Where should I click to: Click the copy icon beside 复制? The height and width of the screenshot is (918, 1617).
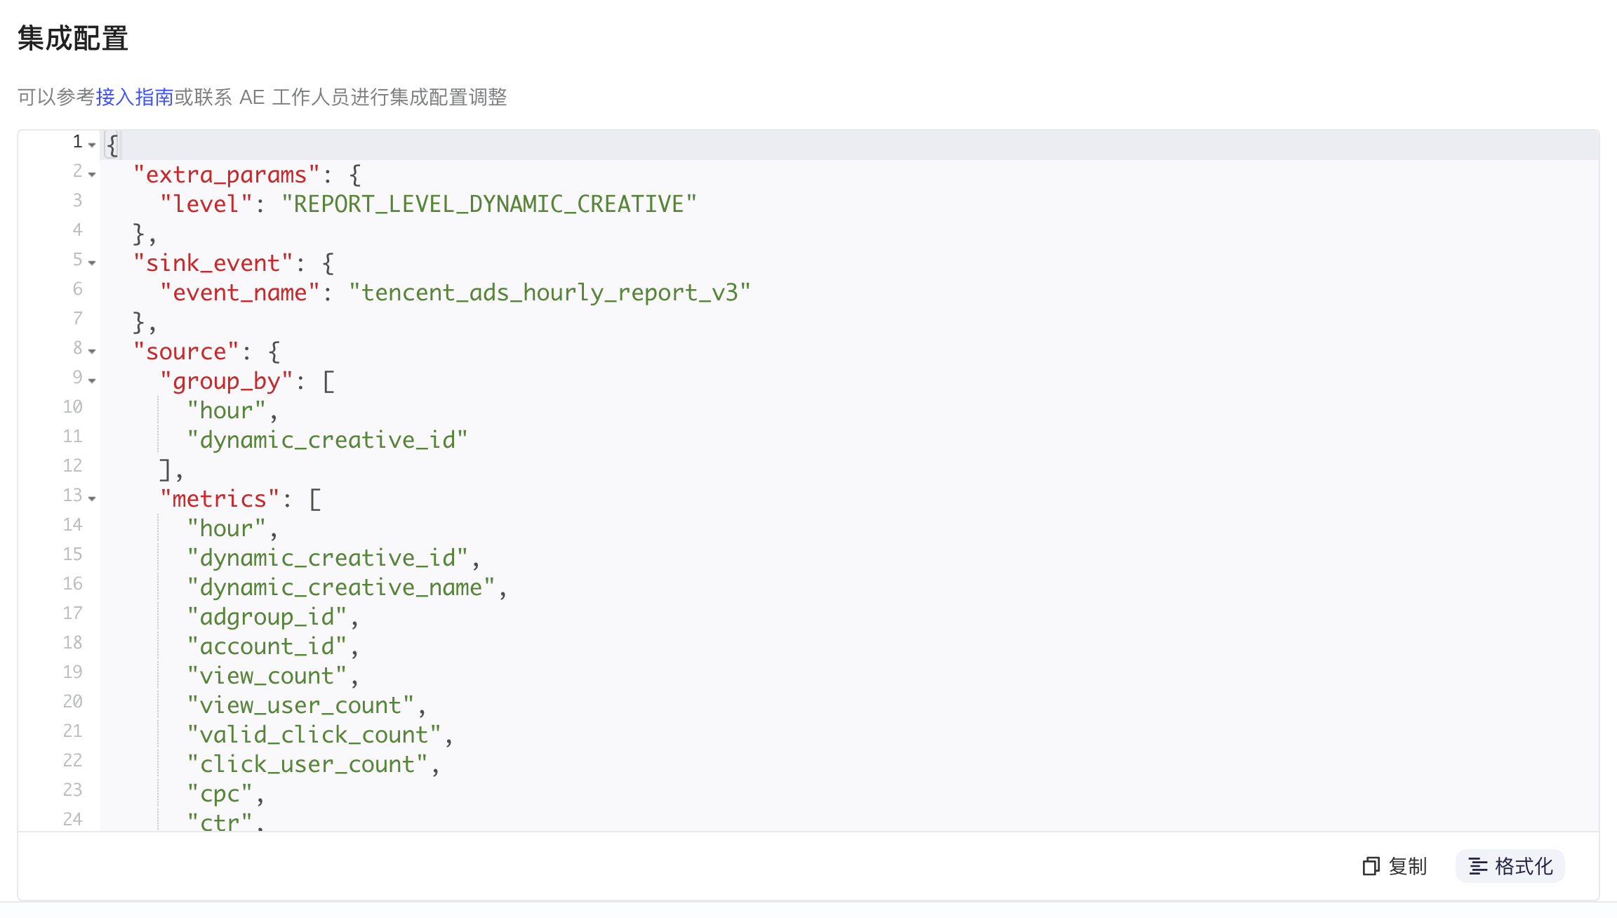coord(1371,866)
